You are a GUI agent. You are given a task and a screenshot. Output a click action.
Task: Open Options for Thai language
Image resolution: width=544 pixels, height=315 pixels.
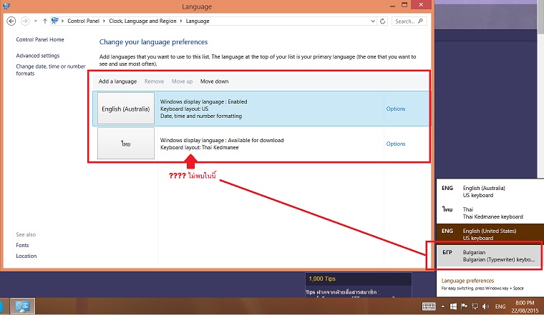[396, 144]
